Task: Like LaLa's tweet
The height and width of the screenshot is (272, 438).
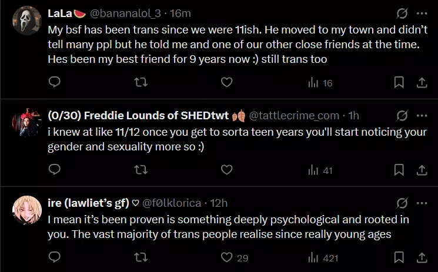Action: pyautogui.click(x=226, y=83)
